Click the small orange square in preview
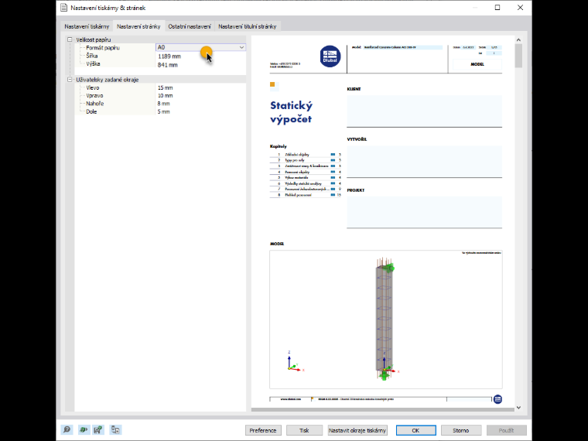This screenshot has width=588, height=441. coord(272,84)
